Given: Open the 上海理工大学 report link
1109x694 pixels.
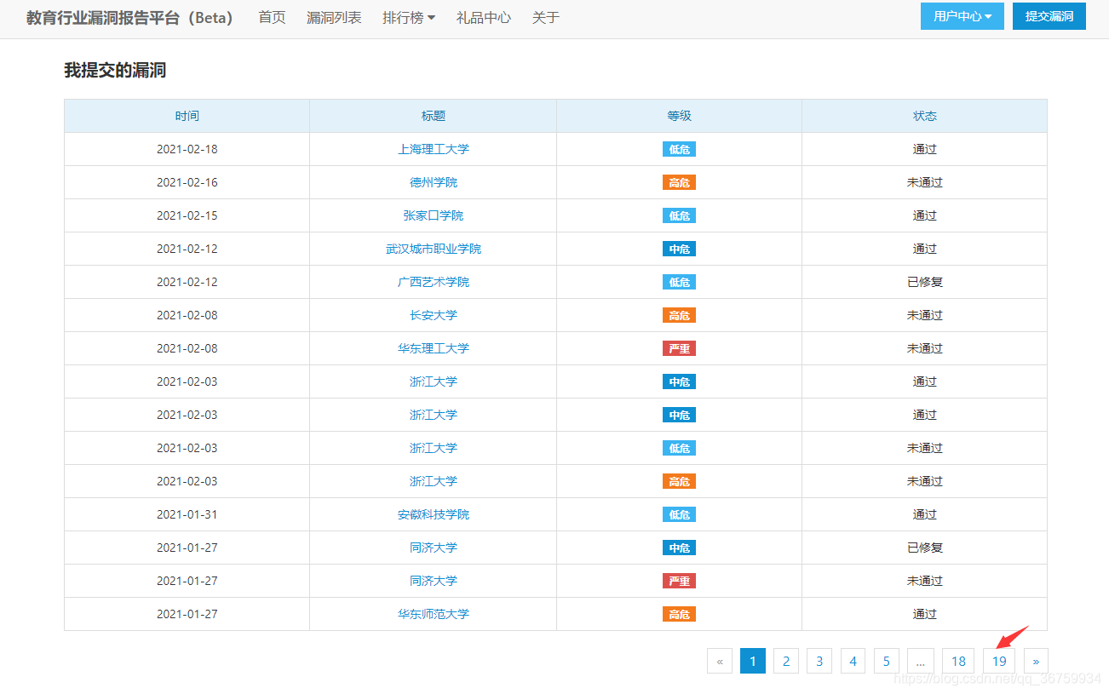Looking at the screenshot, I should (434, 149).
